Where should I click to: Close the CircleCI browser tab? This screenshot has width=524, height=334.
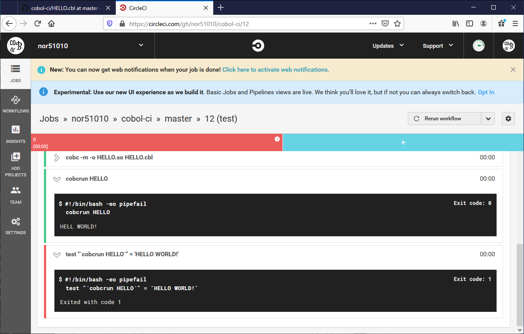(x=207, y=7)
